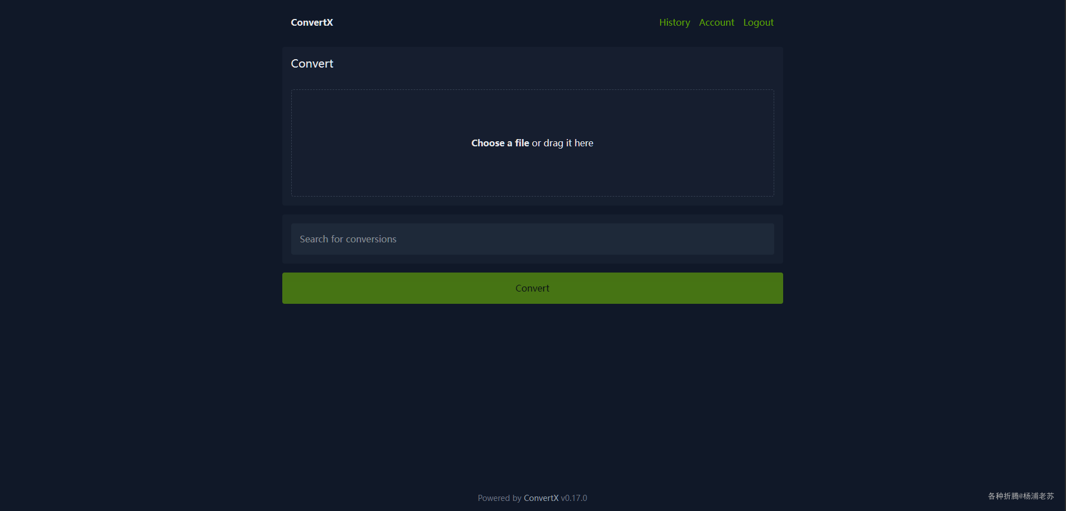Sign out with the top-right Logout item

758,22
